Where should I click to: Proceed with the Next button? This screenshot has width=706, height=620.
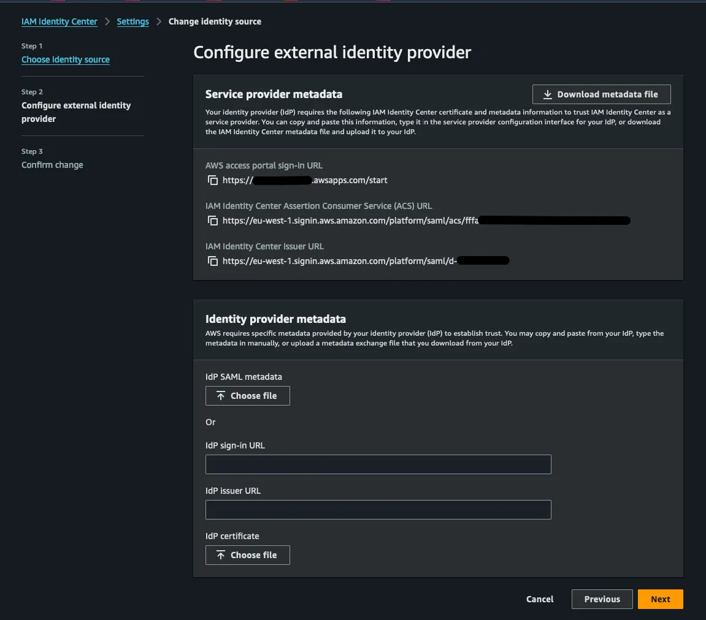pos(660,599)
